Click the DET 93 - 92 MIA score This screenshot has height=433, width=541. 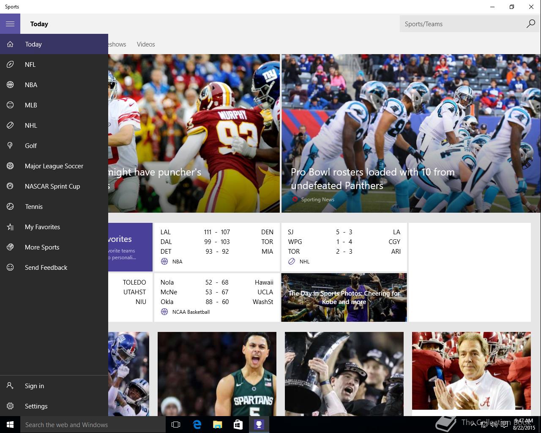217,251
